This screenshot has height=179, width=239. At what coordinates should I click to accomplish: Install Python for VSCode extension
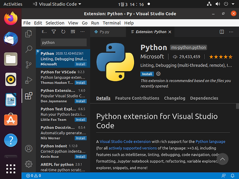(81, 83)
